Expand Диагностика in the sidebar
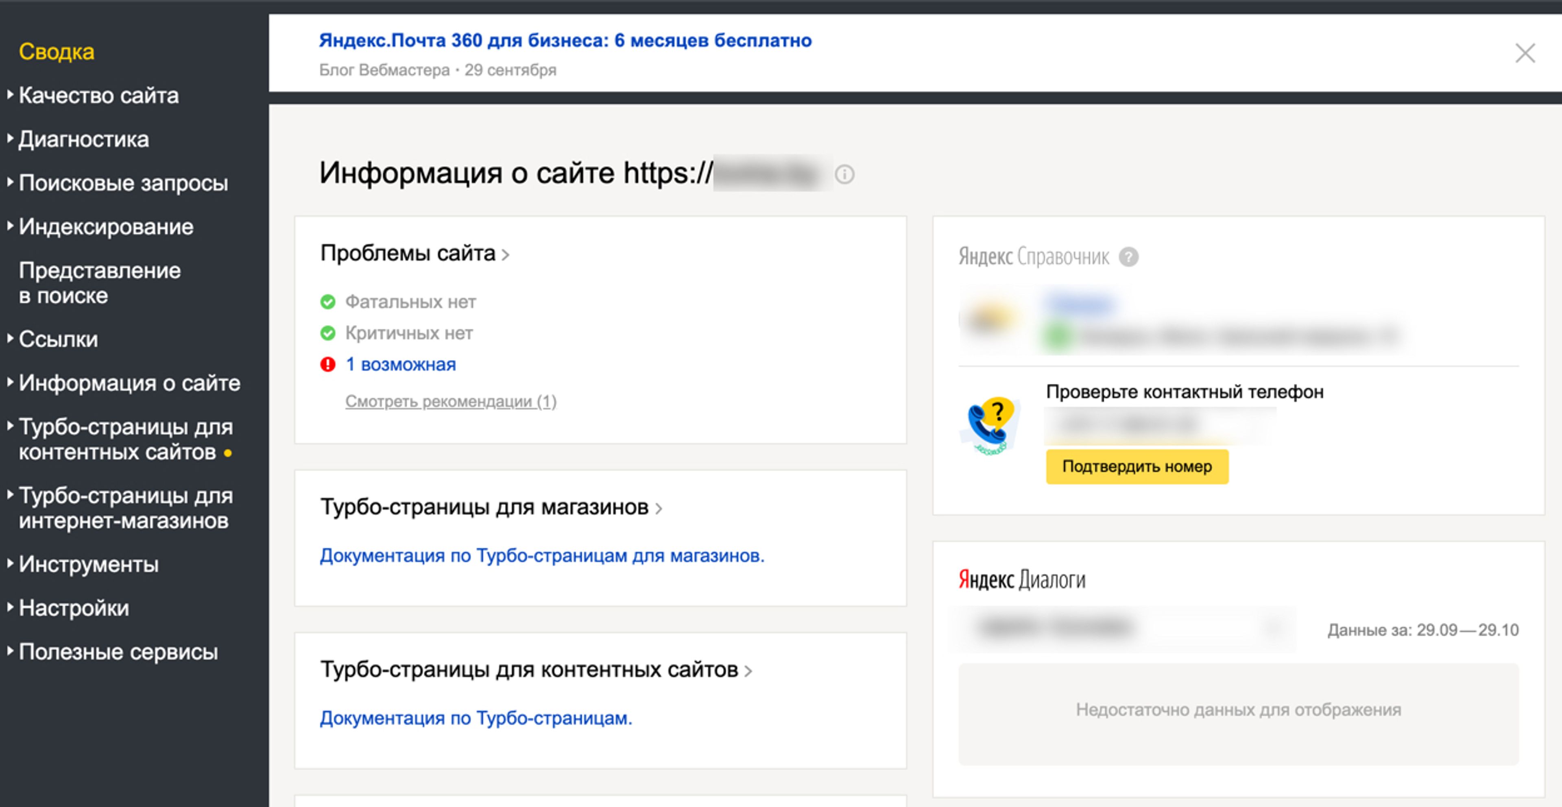Image resolution: width=1562 pixels, height=807 pixels. point(84,139)
